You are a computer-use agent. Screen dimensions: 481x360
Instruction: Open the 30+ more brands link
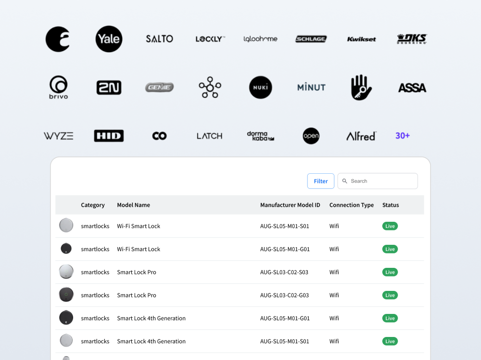tap(403, 136)
